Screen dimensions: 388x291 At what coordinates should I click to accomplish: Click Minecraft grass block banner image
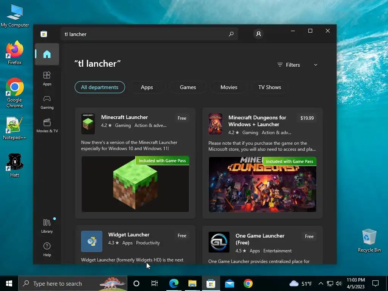pos(135,184)
